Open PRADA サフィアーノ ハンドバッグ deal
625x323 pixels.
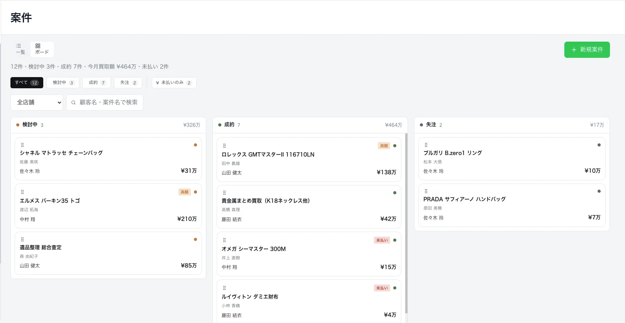pos(512,205)
